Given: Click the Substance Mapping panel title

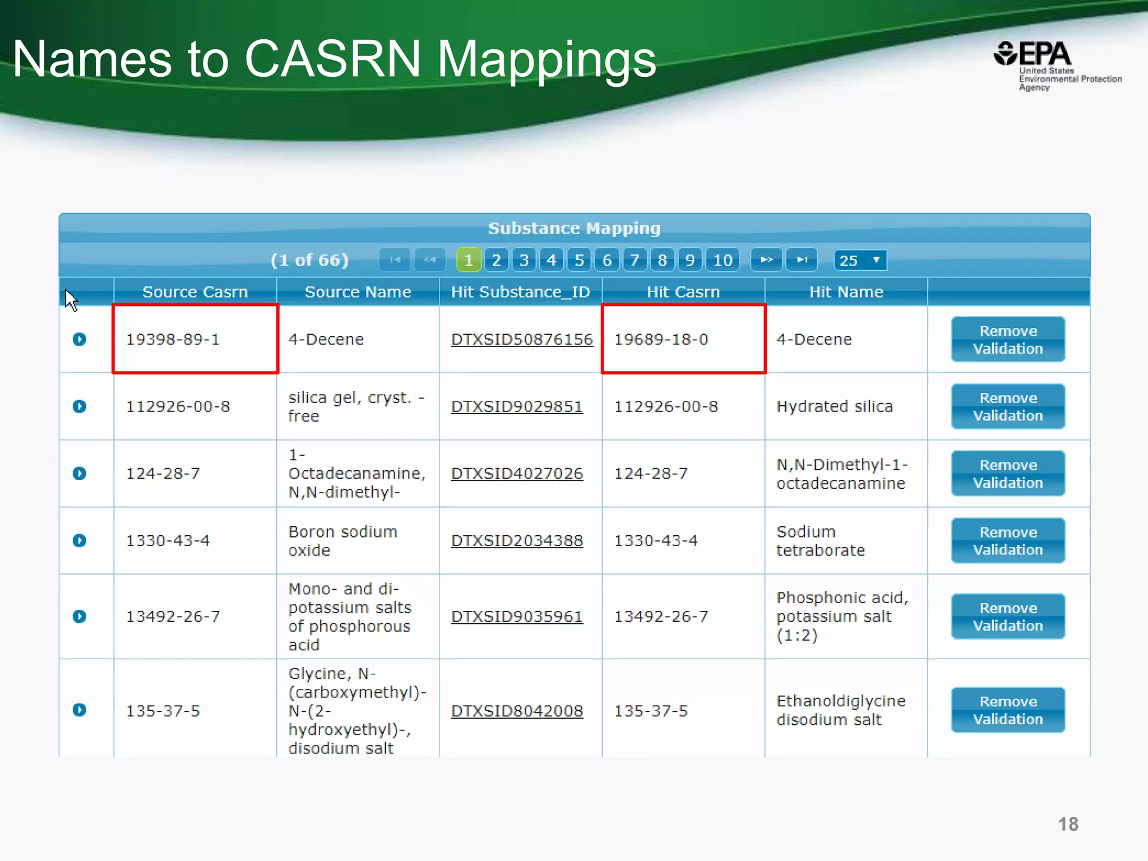Looking at the screenshot, I should tap(575, 228).
